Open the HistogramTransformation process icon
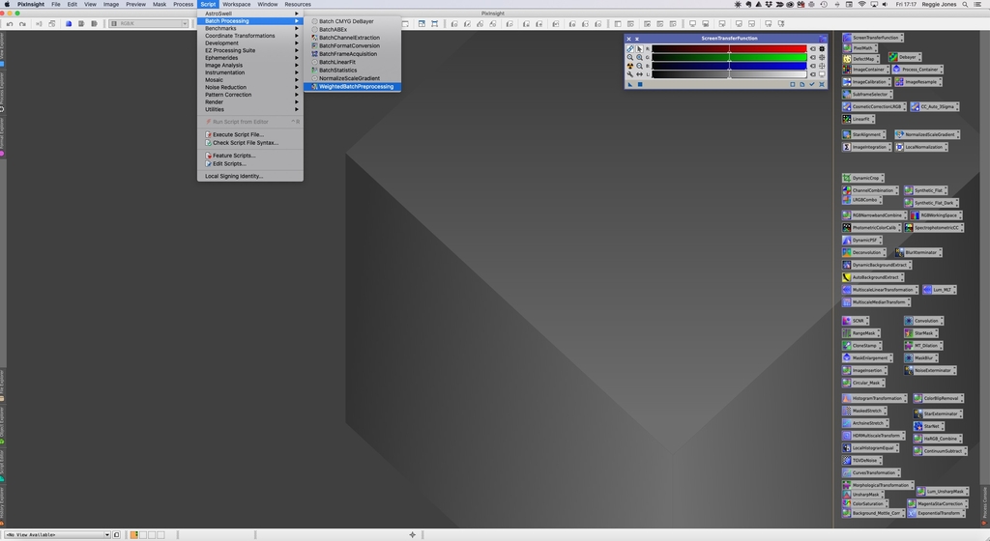Image resolution: width=990 pixels, height=541 pixels. [x=876, y=398]
